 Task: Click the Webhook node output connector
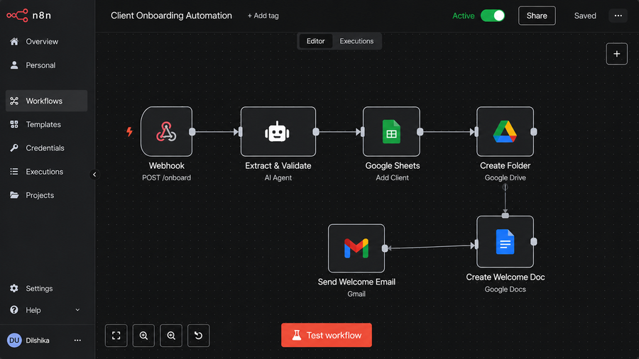coord(192,131)
